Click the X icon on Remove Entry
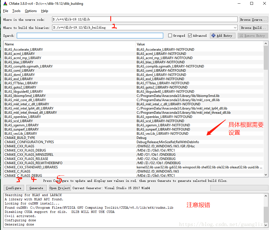 pos(241,36)
